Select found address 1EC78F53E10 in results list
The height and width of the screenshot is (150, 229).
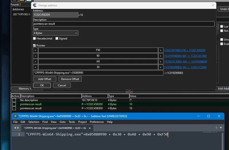pyautogui.click(x=21, y=14)
